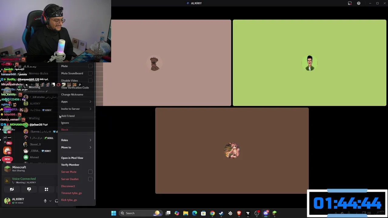Choose Kick tyba_go

pyautogui.click(x=69, y=200)
